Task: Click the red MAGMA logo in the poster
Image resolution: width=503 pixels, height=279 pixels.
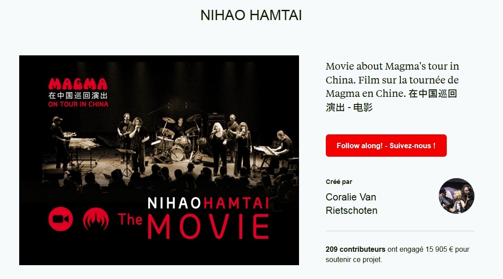Action: [x=78, y=84]
